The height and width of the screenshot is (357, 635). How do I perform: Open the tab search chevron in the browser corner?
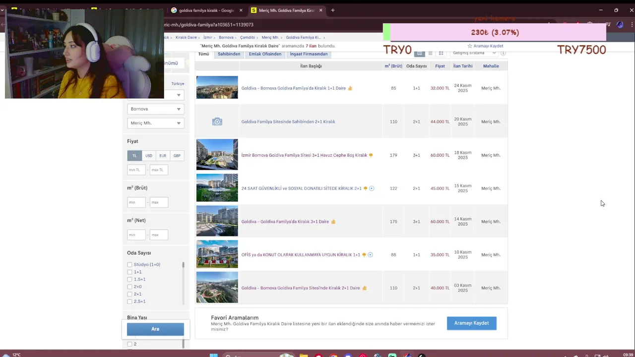pos(2,10)
